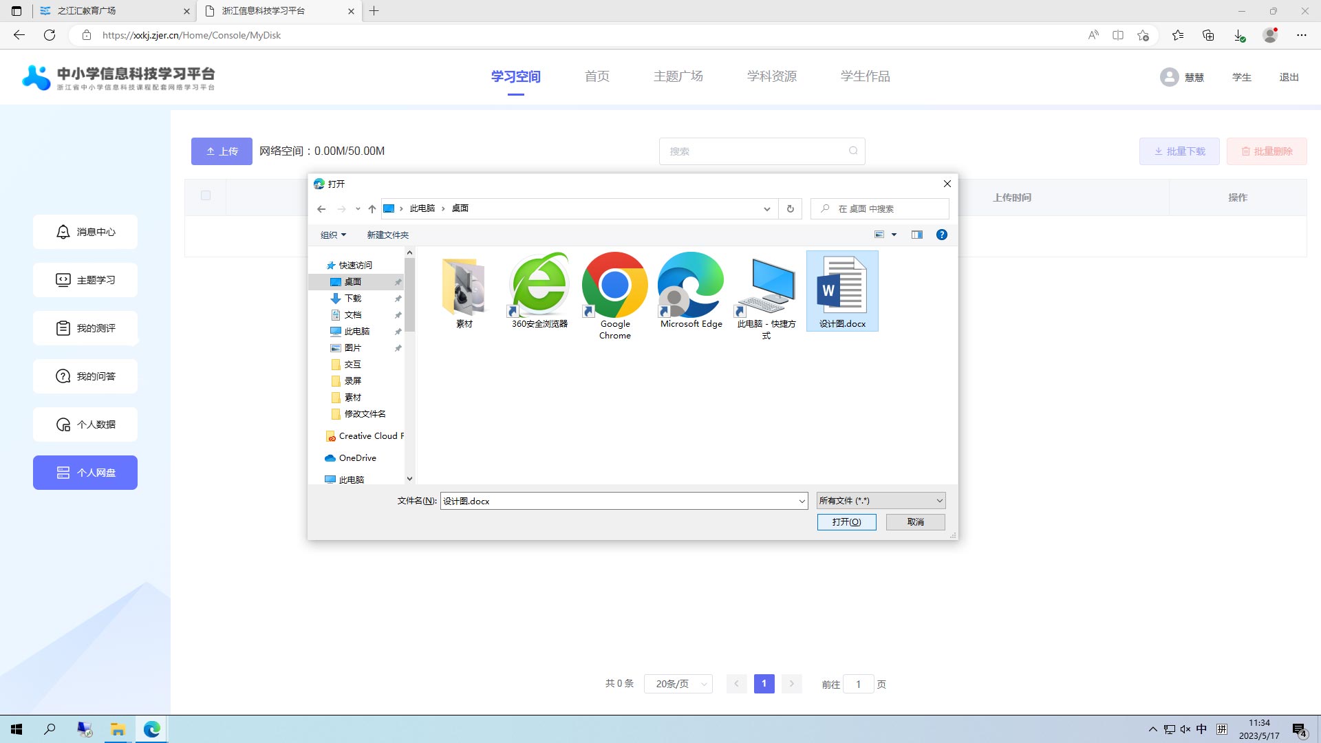
Task: Open File Explorer from the taskbar
Action: (x=118, y=729)
